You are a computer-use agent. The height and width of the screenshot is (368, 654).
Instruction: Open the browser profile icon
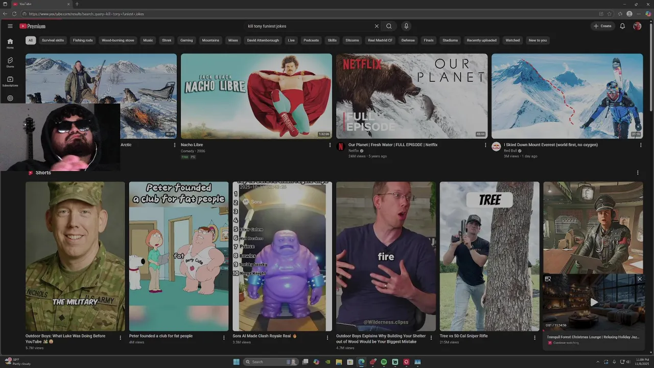629,14
